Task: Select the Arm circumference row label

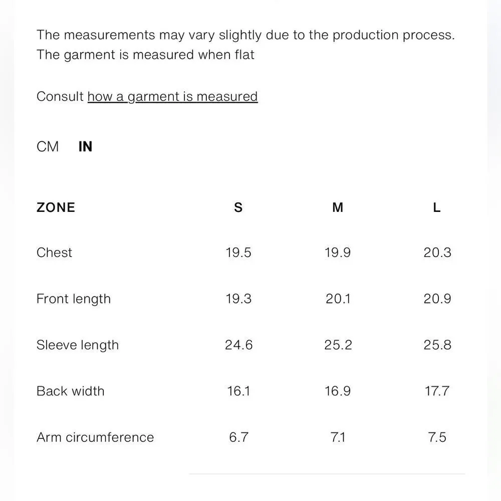Action: point(95,437)
